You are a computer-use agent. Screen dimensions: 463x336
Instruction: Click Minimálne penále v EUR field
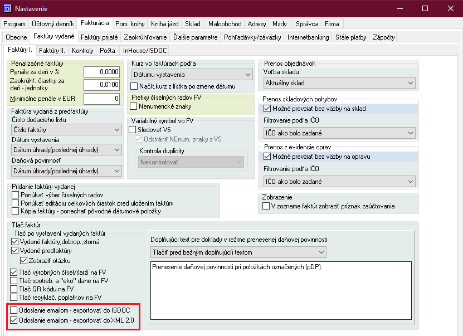coord(101,99)
